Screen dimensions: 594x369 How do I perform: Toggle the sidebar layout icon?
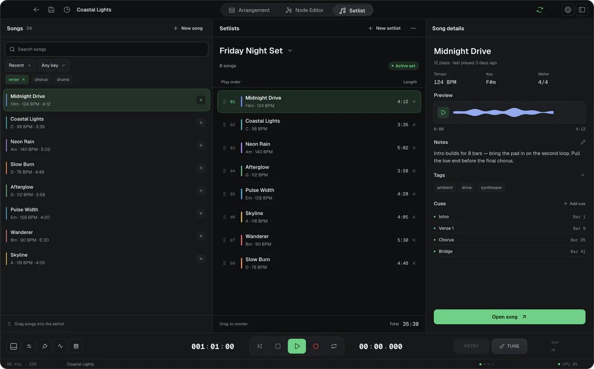pyautogui.click(x=582, y=10)
